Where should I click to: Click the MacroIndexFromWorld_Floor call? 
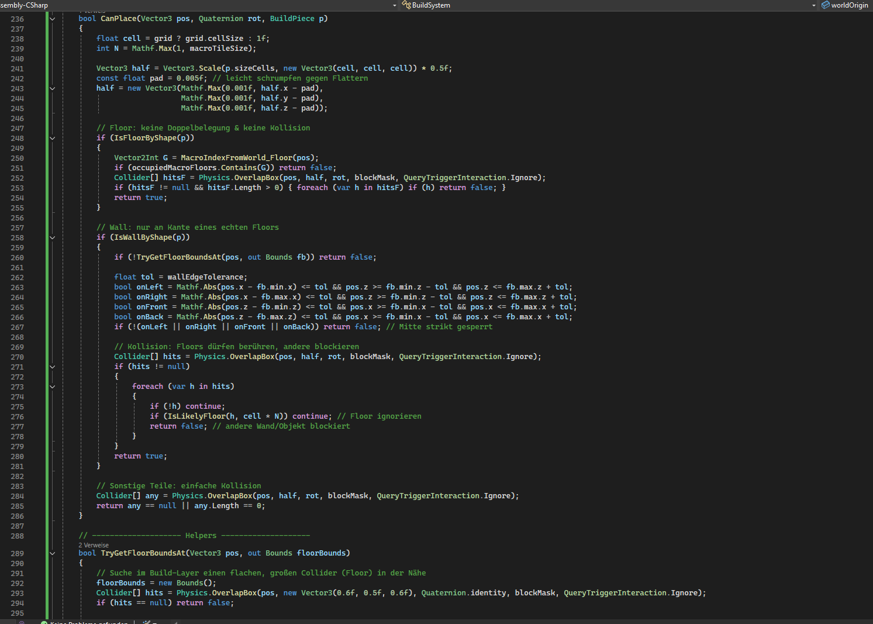(236, 158)
